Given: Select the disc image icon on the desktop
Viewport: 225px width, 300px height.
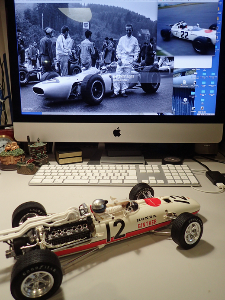Looking at the screenshot, I should coord(185,100).
